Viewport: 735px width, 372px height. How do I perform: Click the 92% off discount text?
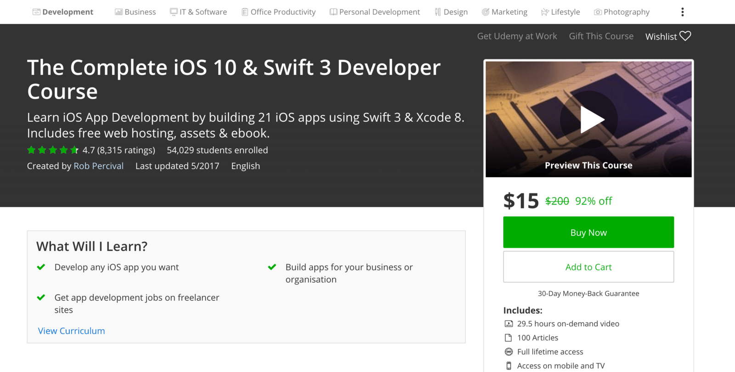pos(594,201)
